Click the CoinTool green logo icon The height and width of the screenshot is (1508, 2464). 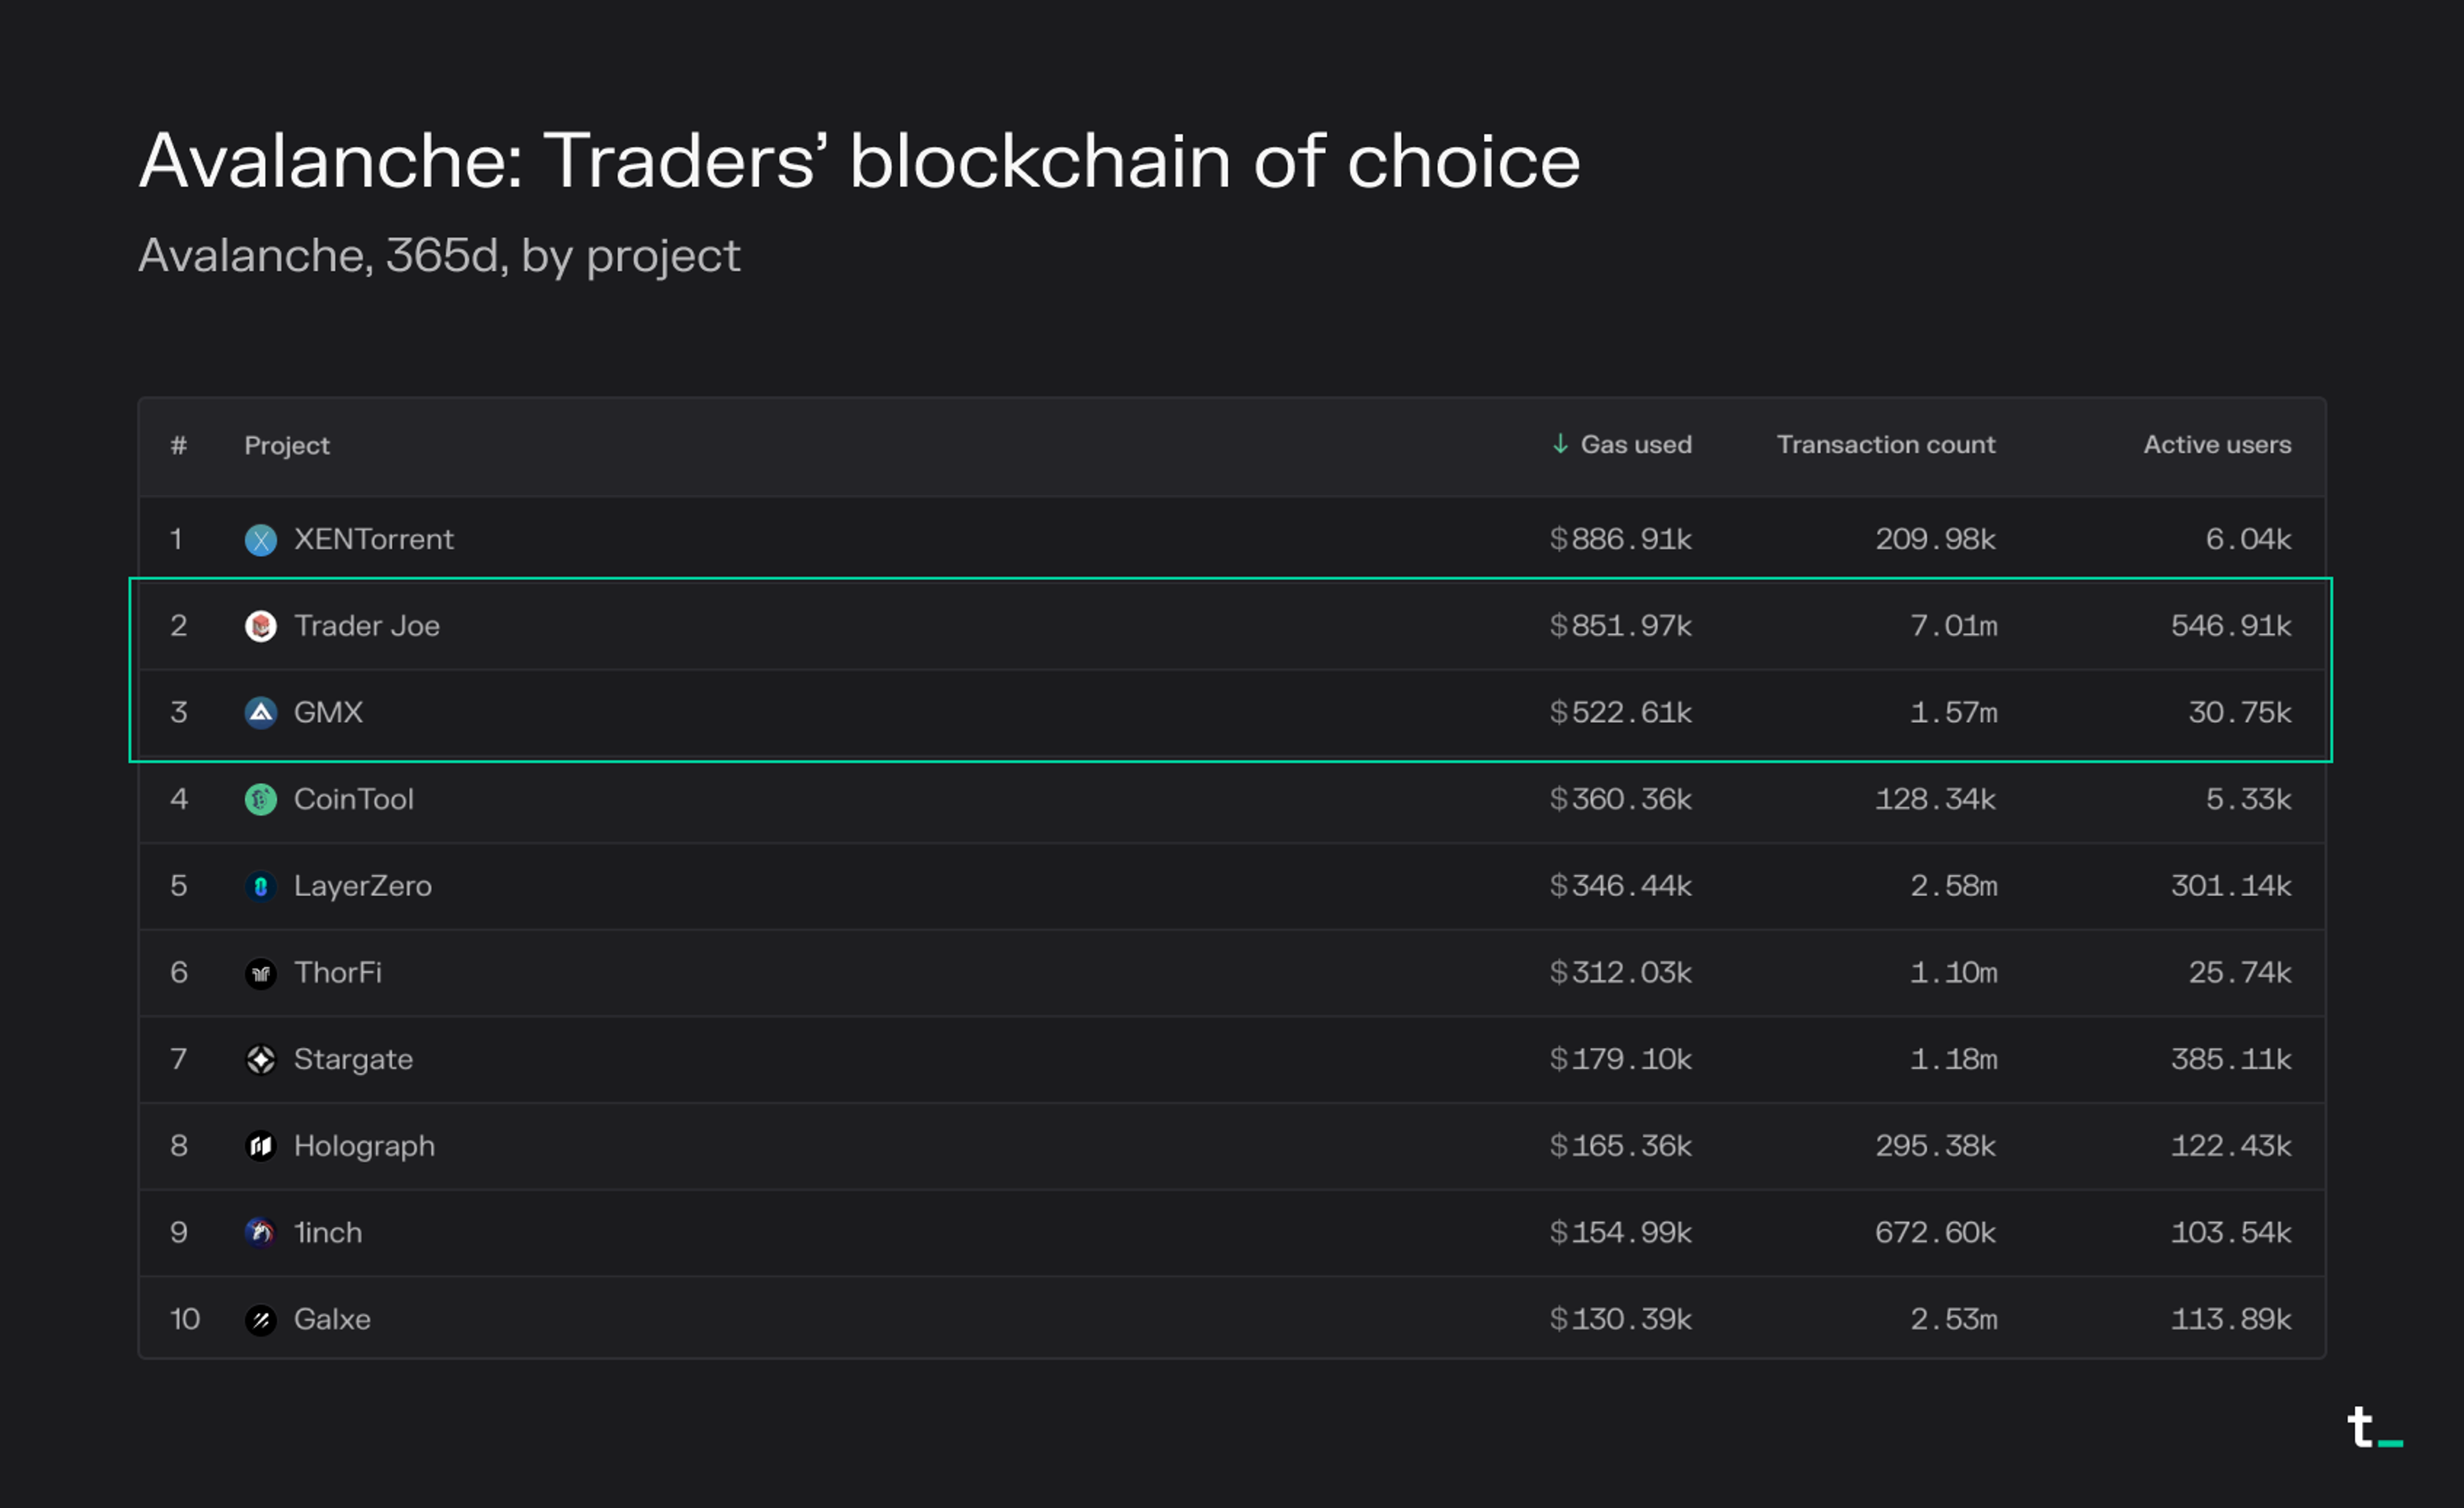pos(261,799)
